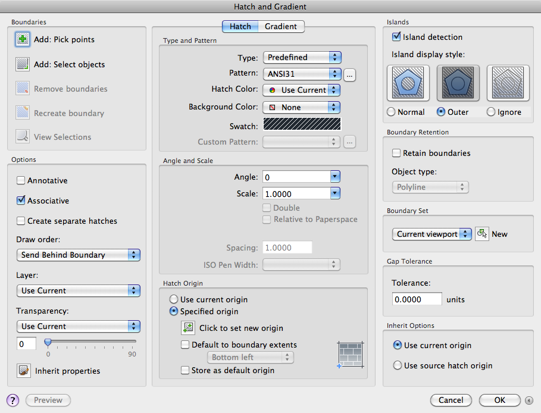The width and height of the screenshot is (541, 413).
Task: Click the Spacing input field
Action: pos(287,248)
